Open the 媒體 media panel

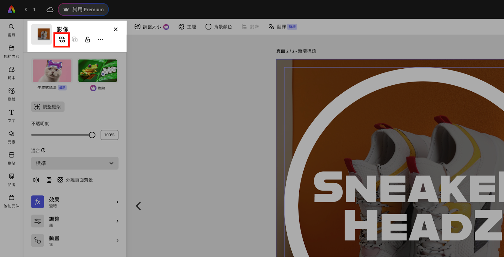[11, 94]
